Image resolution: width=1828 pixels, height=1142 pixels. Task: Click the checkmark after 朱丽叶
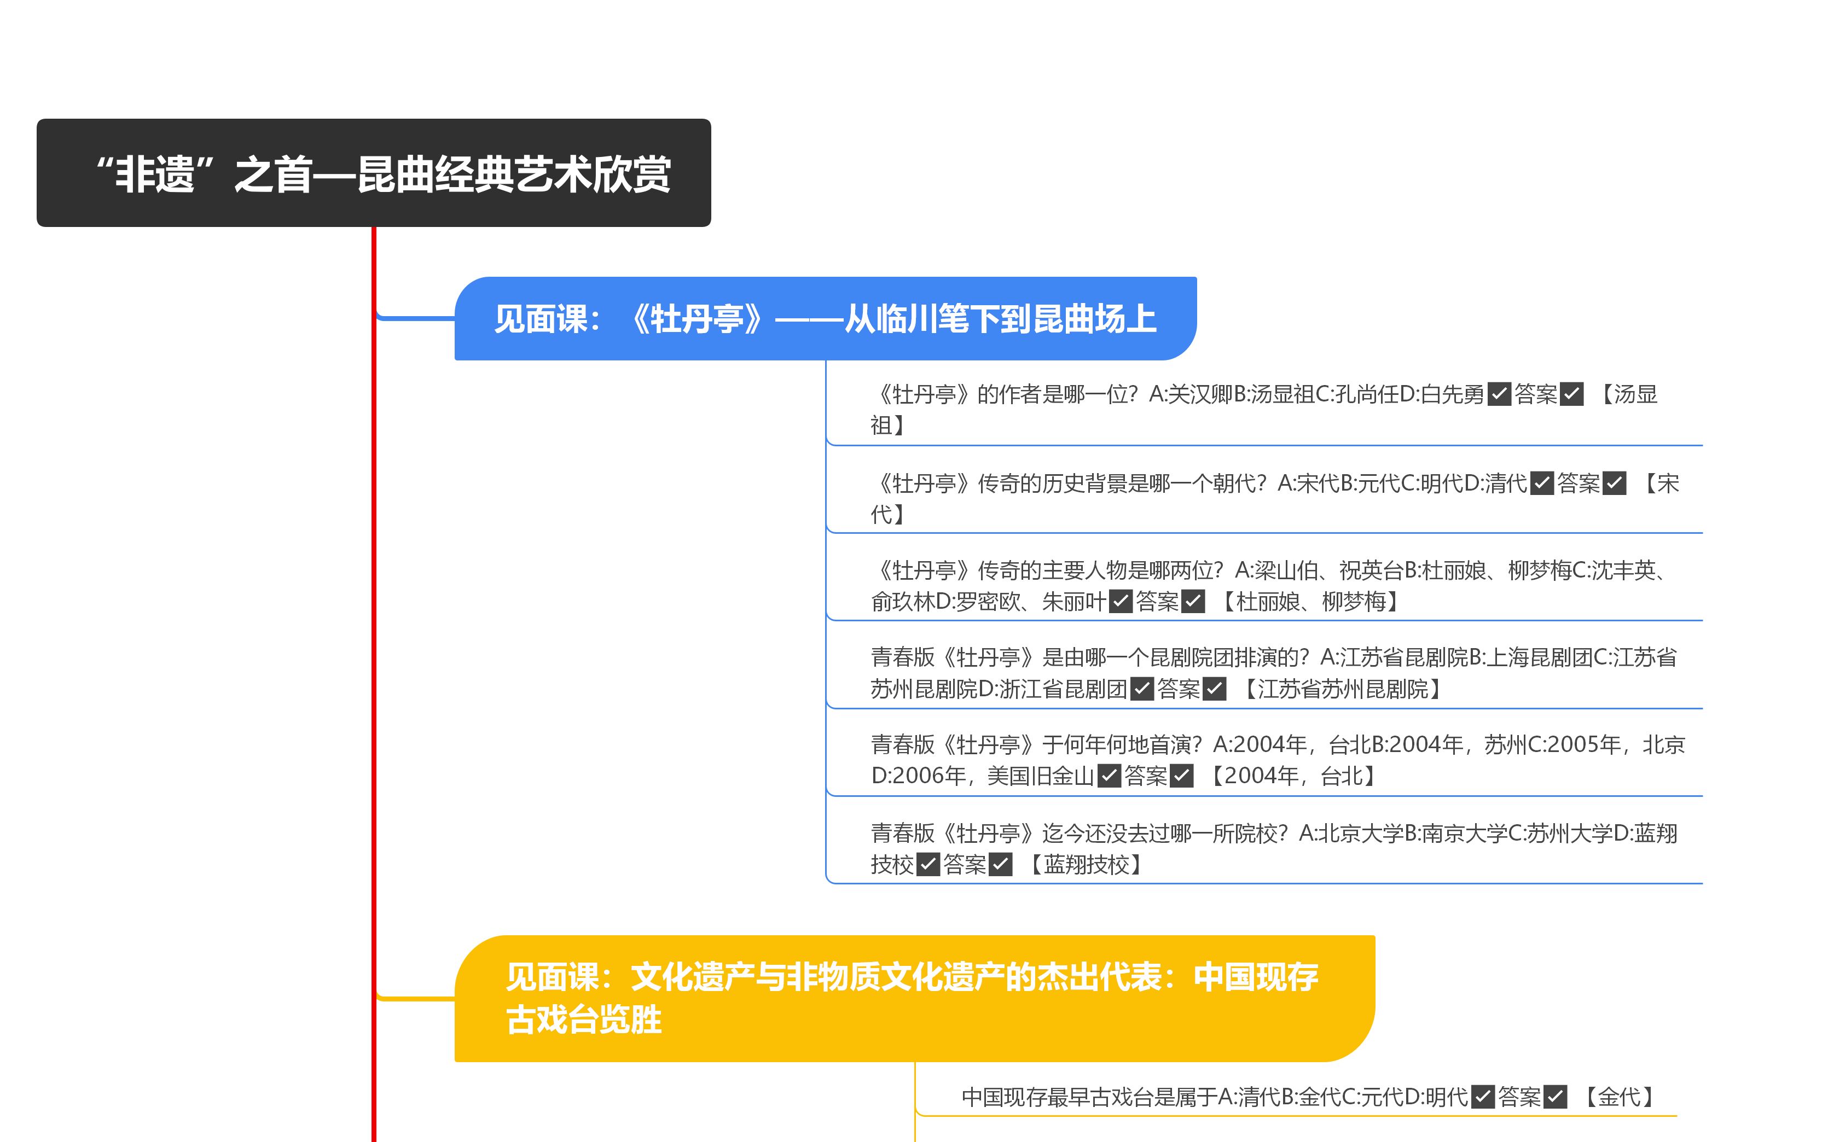1120,602
